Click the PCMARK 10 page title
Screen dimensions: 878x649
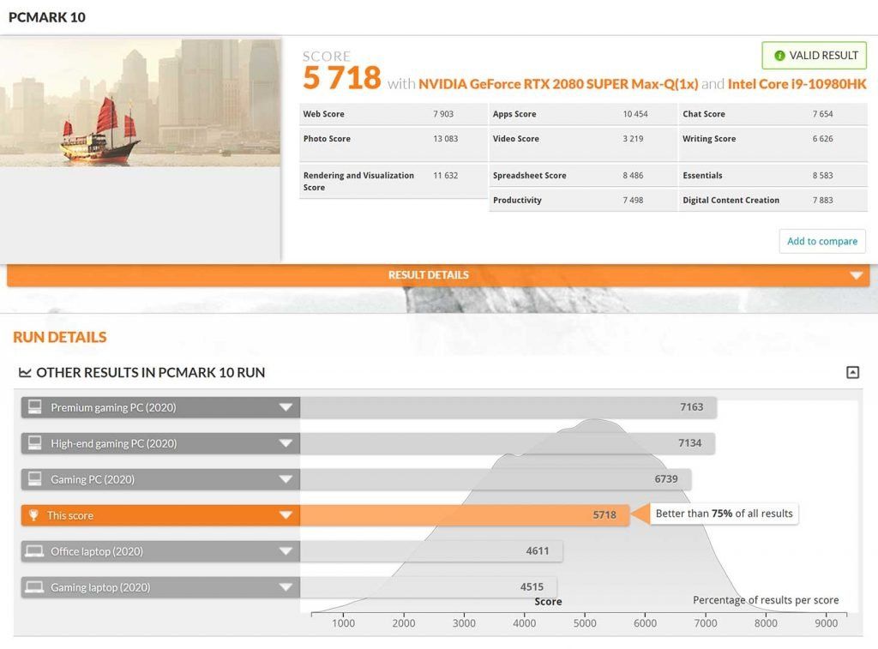pyautogui.click(x=47, y=17)
